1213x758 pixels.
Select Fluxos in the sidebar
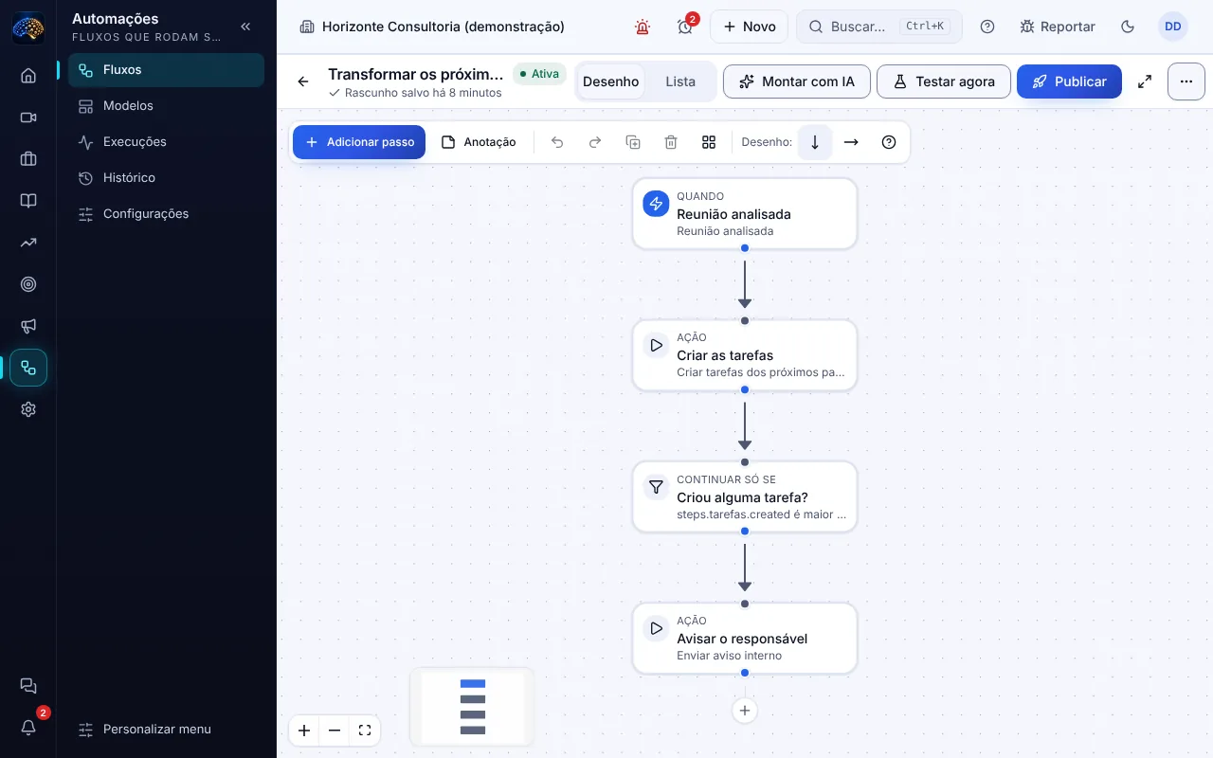click(166, 70)
